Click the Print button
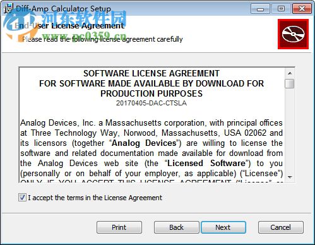This screenshot has height=245, width=315. (x=119, y=227)
